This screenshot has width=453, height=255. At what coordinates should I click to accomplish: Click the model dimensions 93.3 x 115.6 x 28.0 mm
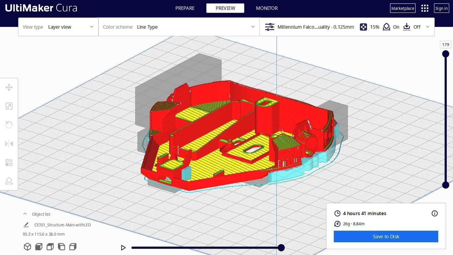point(44,234)
